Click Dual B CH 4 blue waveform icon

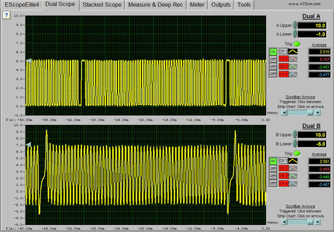293,184
